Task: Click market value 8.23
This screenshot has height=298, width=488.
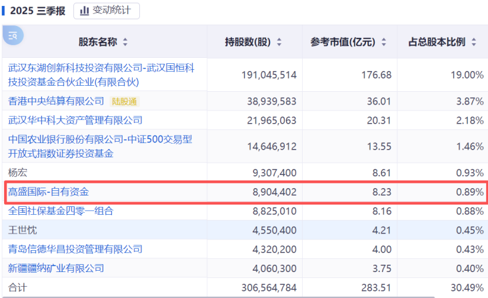Action: point(381,192)
